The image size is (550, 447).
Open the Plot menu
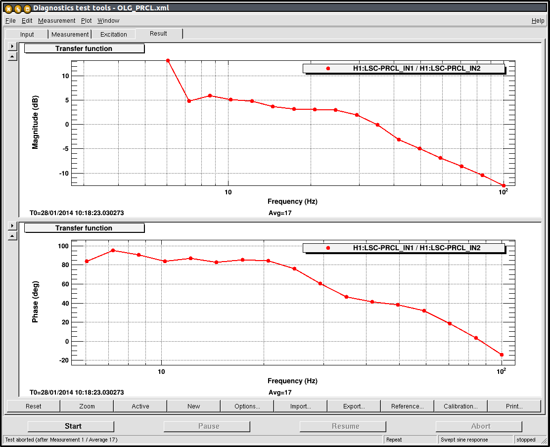tap(86, 21)
